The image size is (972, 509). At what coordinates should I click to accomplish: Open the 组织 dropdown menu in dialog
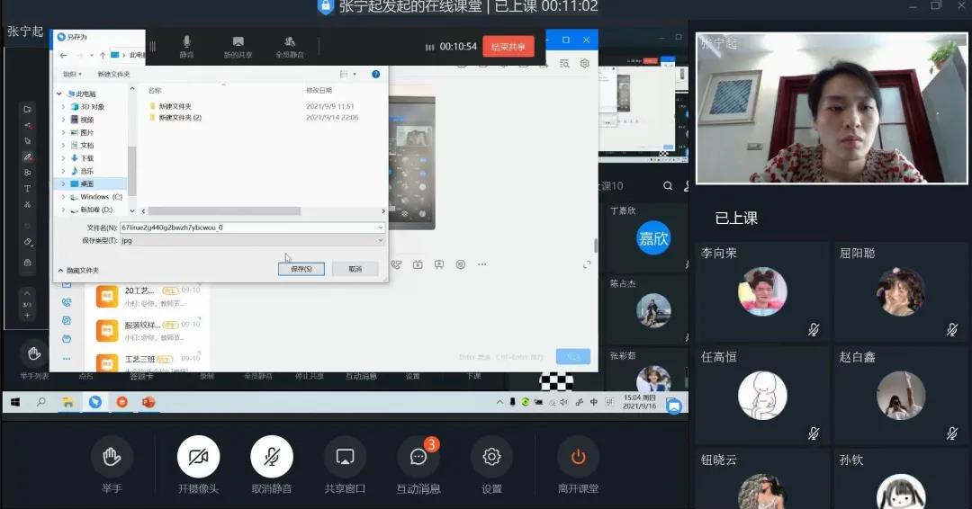71,74
